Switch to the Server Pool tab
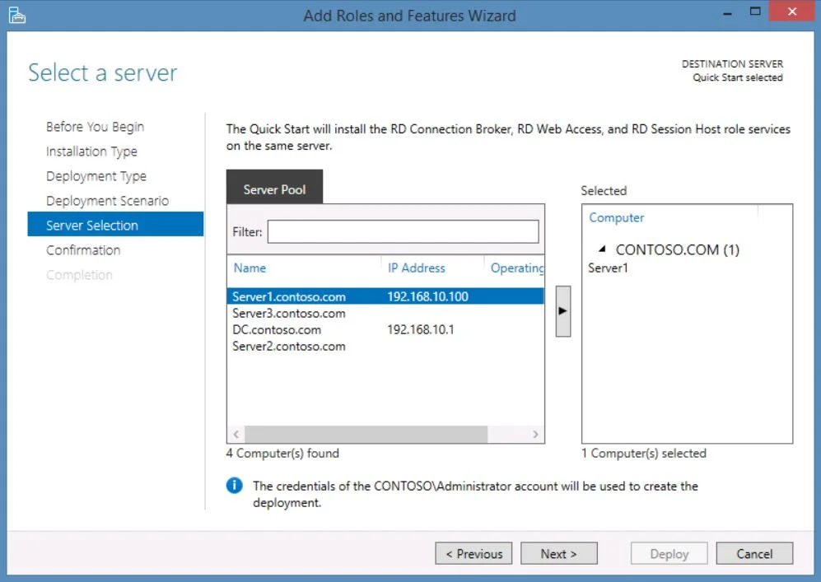 point(274,189)
